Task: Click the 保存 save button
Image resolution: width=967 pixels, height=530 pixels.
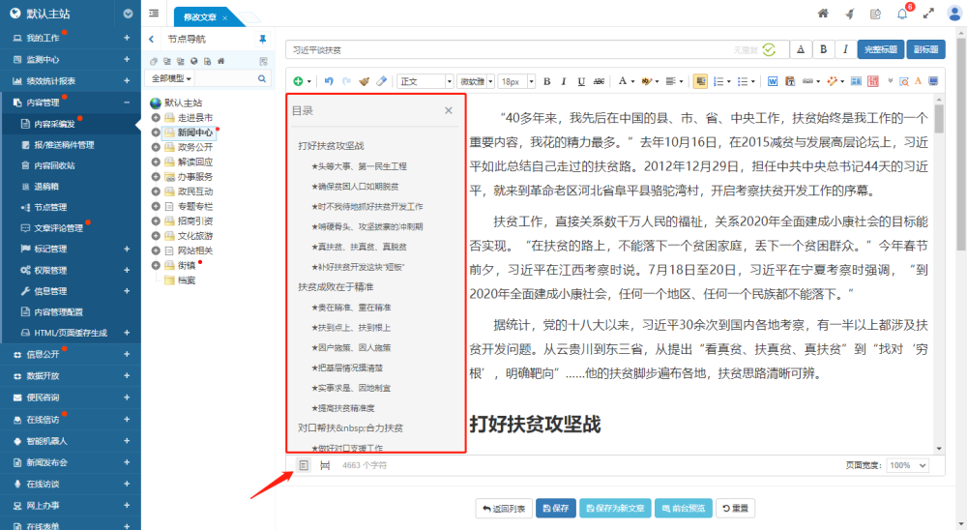Action: (555, 508)
